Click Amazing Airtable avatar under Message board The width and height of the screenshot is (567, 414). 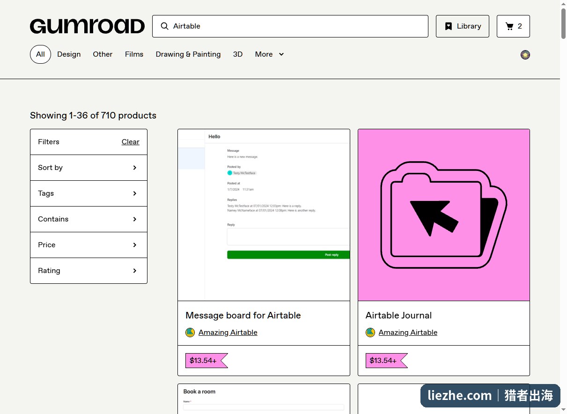(190, 333)
